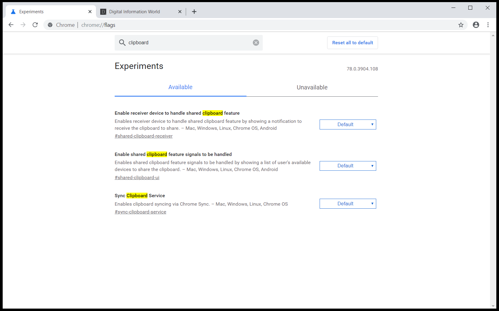Reload the chrome://flags page

pyautogui.click(x=35, y=25)
